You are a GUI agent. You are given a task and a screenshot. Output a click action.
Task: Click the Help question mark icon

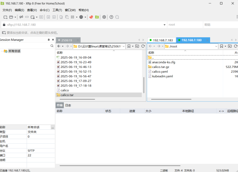coord(111,17)
